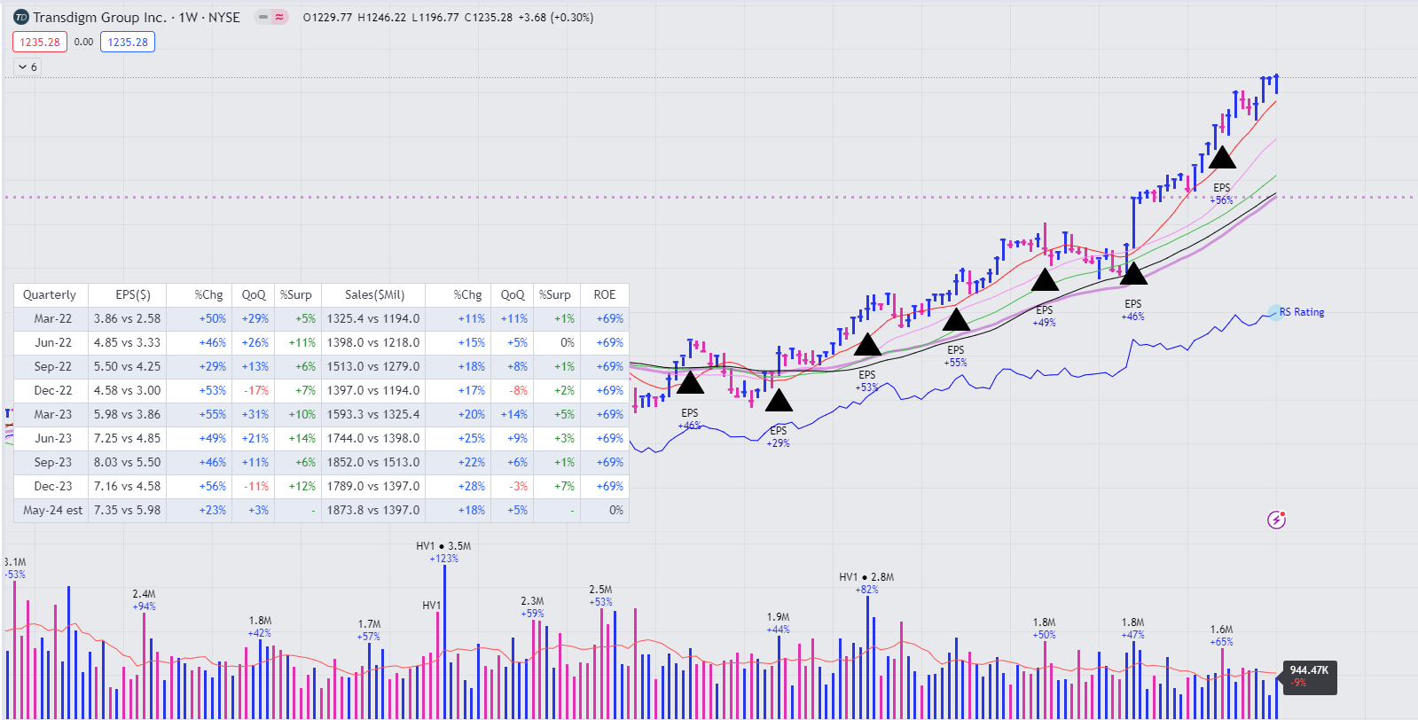The image size is (1418, 720).
Task: Click the pink approximate-data status indicator
Action: 279,17
